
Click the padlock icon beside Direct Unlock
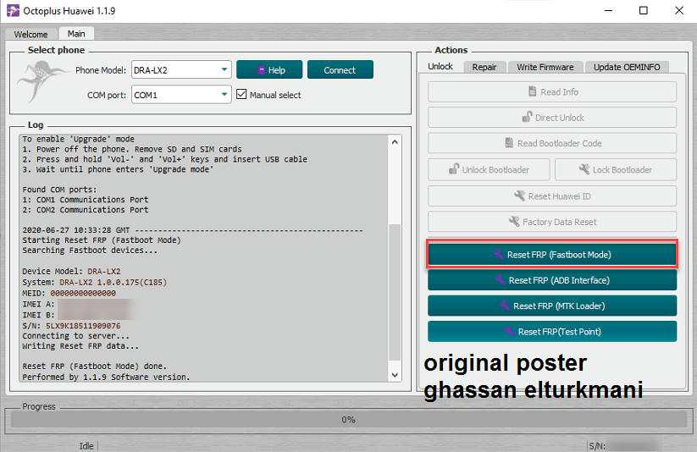[527, 117]
